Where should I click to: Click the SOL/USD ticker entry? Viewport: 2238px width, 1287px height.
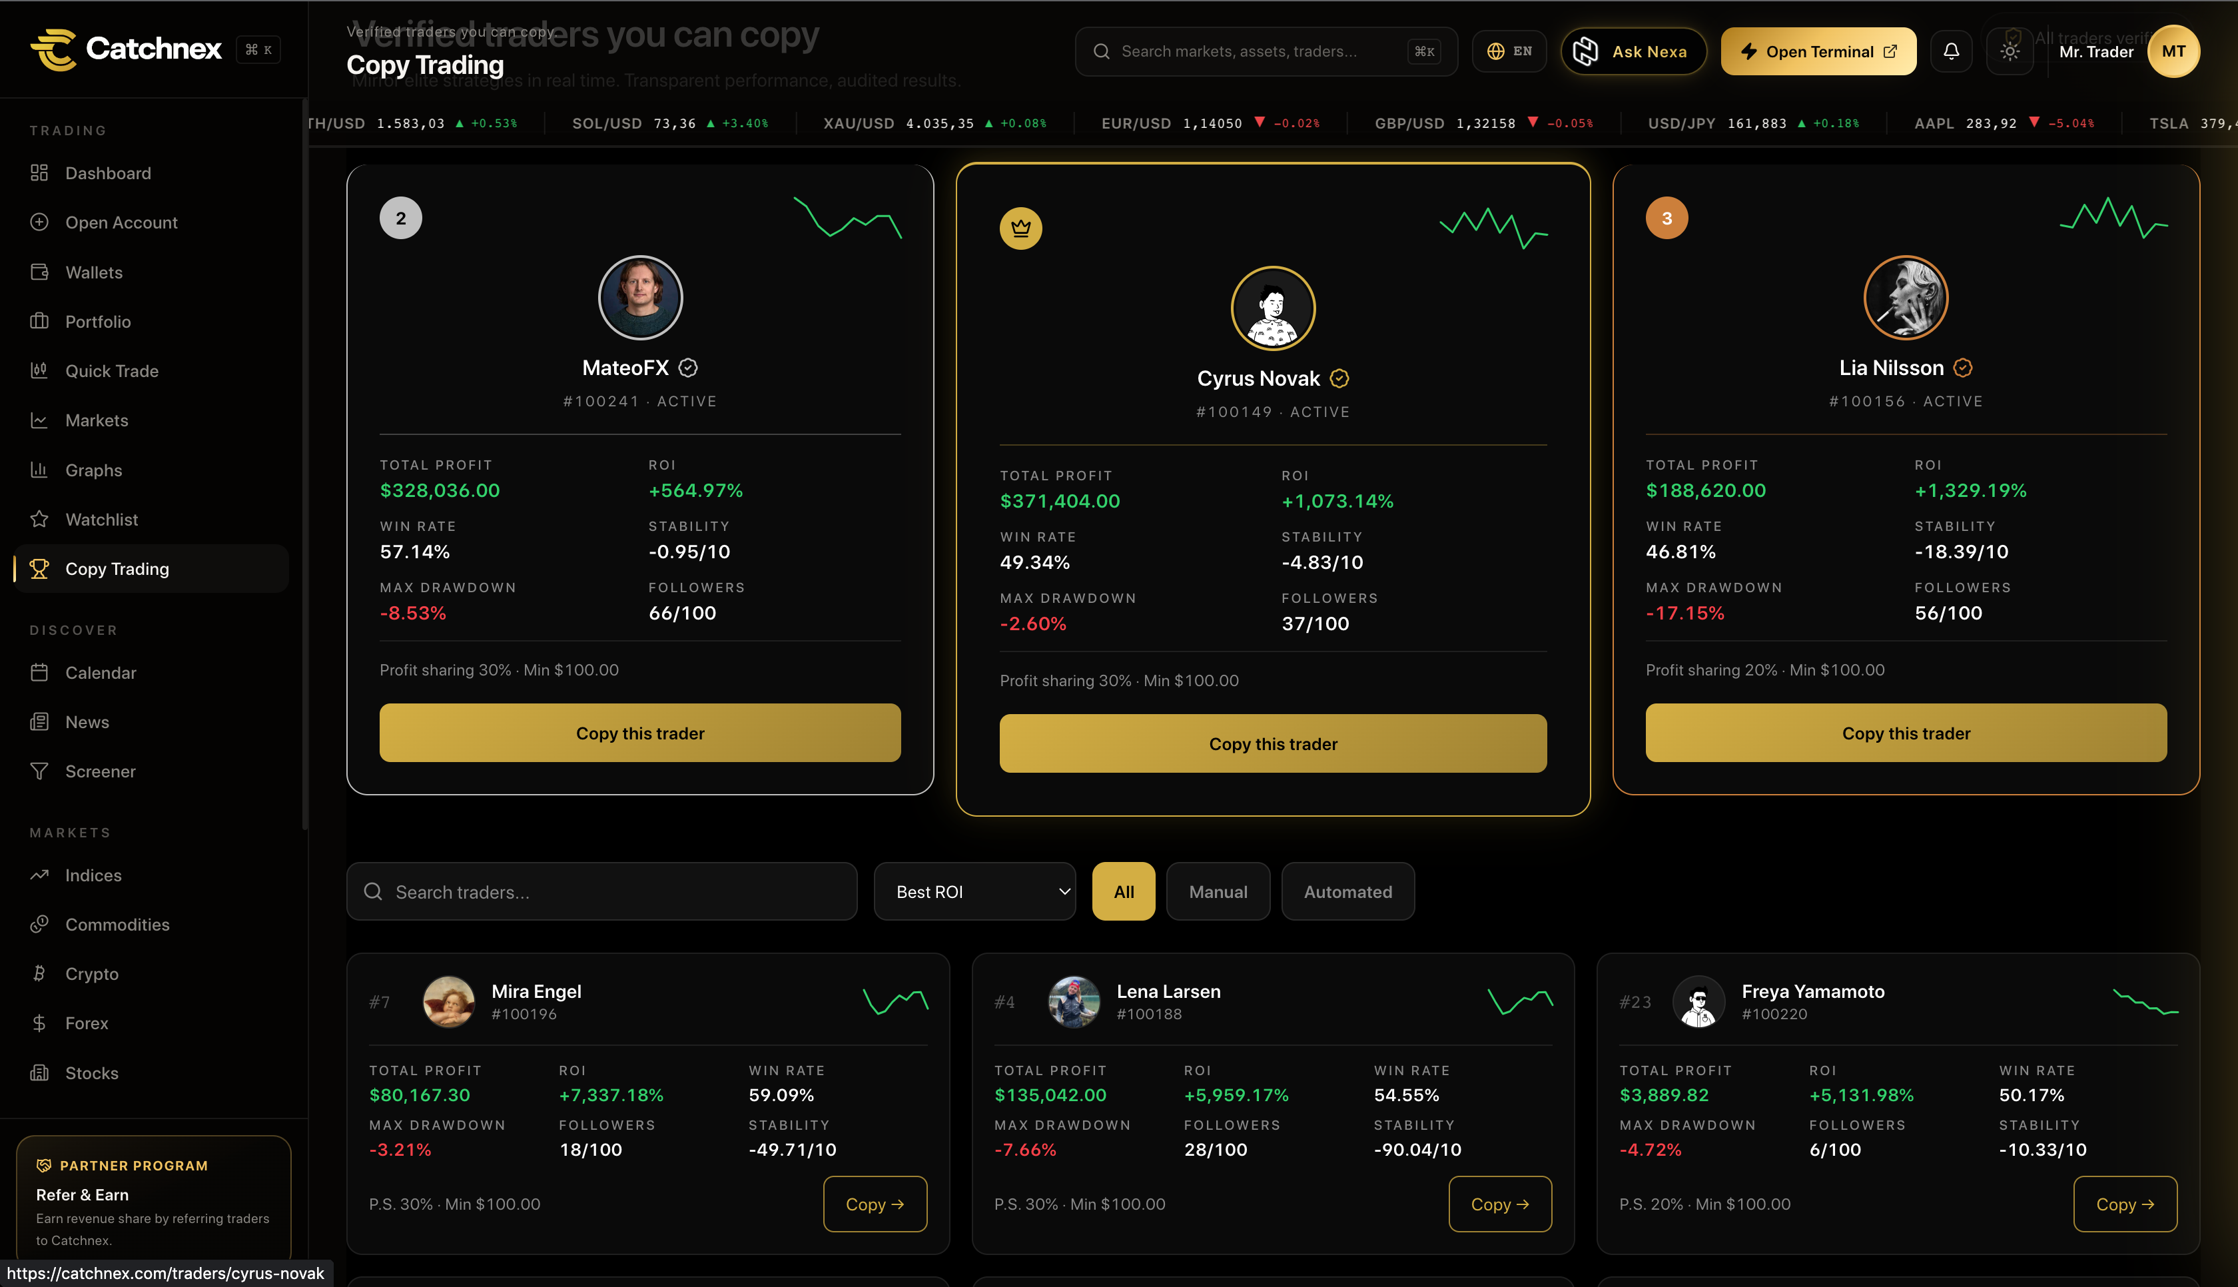[669, 123]
